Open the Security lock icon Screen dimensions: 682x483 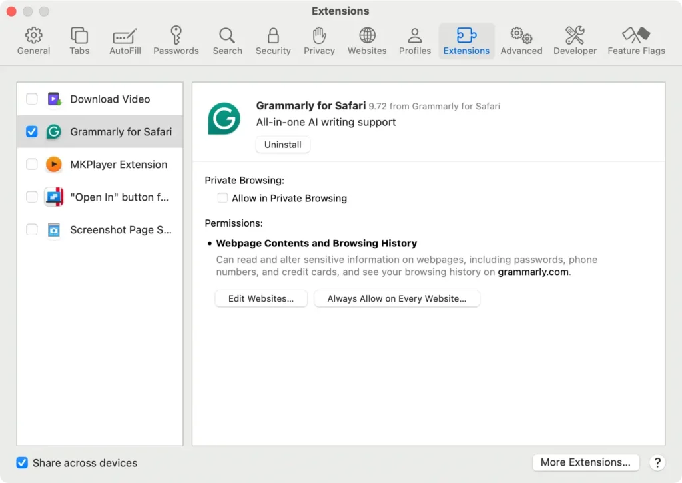(x=273, y=39)
